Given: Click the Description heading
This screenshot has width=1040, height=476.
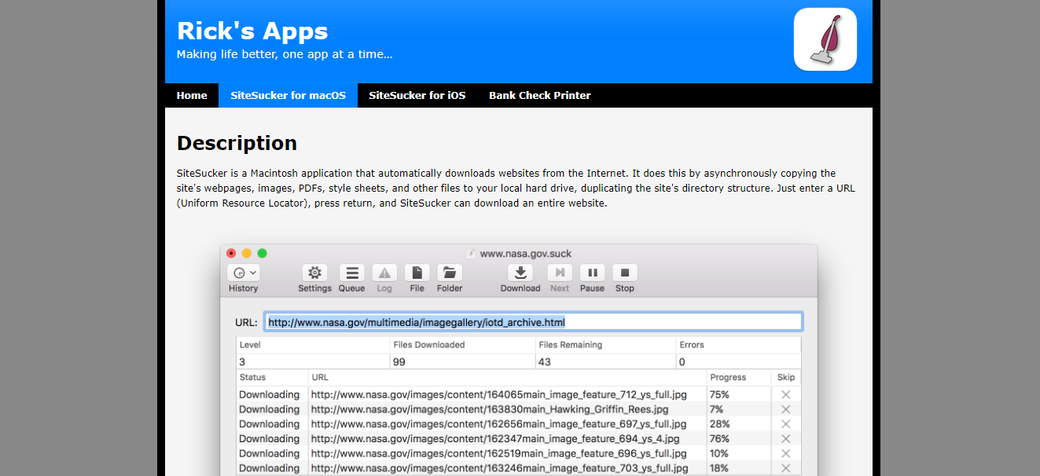Looking at the screenshot, I should pos(237,143).
